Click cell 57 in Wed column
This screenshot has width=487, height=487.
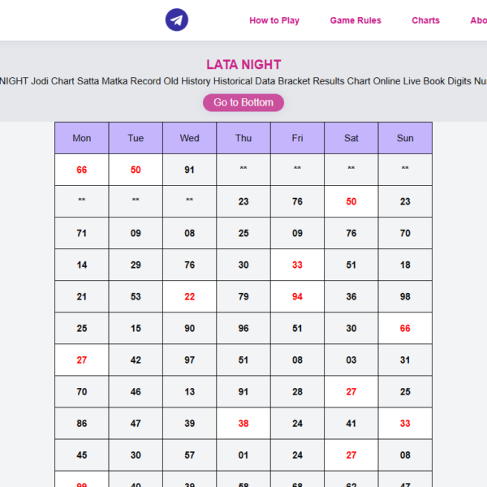click(x=189, y=455)
